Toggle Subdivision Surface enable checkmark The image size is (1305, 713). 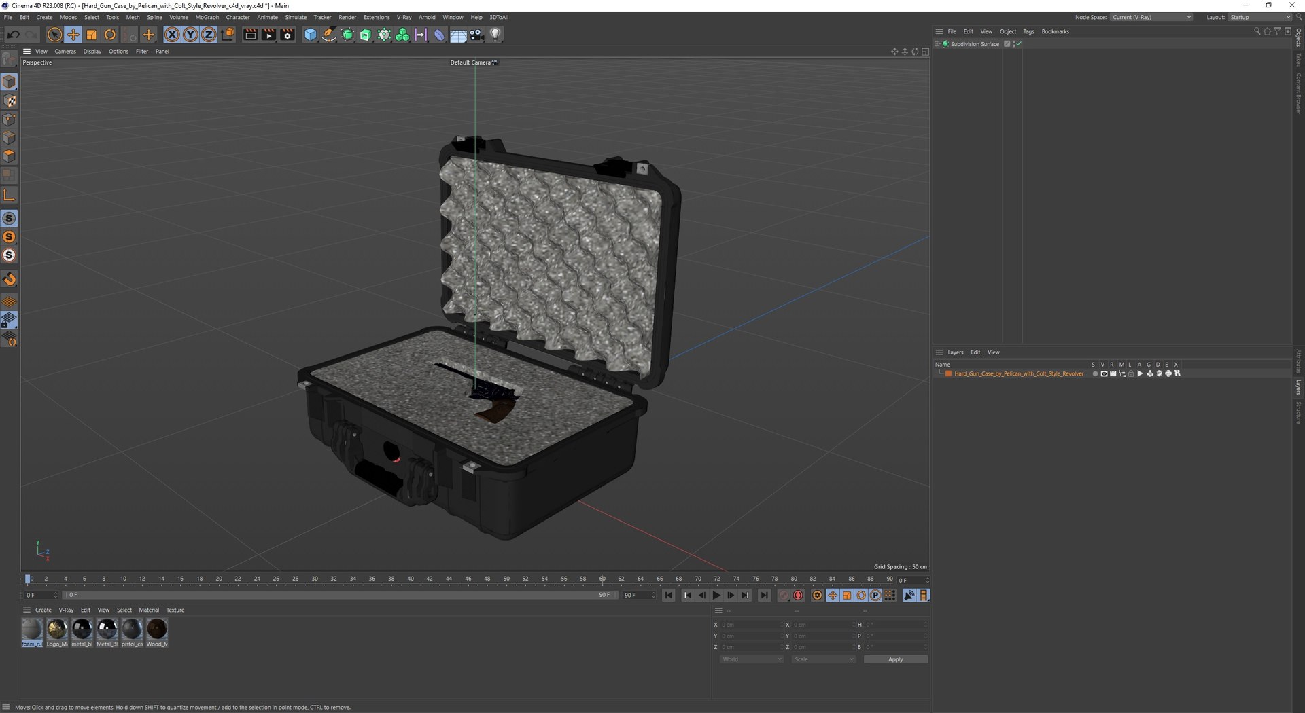pyautogui.click(x=1019, y=44)
